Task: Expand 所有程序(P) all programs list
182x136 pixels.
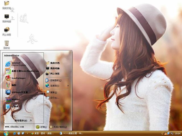Action: 23,120
